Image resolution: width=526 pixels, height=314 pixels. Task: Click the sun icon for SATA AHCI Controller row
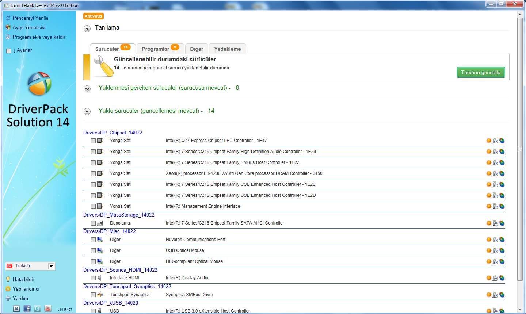coord(489,223)
